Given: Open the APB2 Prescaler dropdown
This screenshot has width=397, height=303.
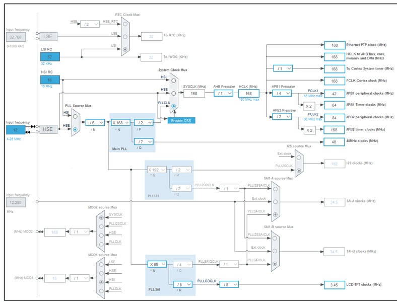Looking at the screenshot, I should (282, 117).
